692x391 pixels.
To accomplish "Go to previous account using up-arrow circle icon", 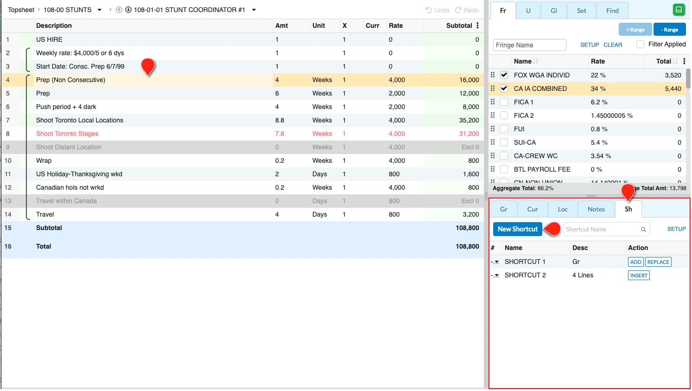I will [x=119, y=10].
